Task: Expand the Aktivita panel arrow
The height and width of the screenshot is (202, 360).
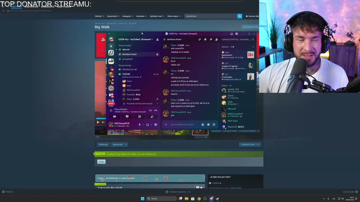Action: [253, 47]
